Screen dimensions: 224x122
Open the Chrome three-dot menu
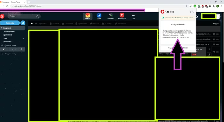coord(221,6)
